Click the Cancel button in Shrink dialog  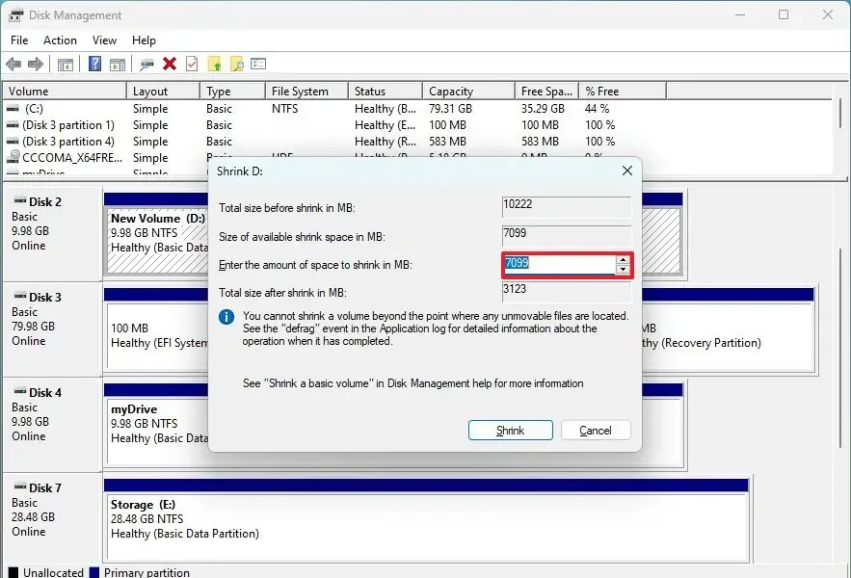(596, 431)
